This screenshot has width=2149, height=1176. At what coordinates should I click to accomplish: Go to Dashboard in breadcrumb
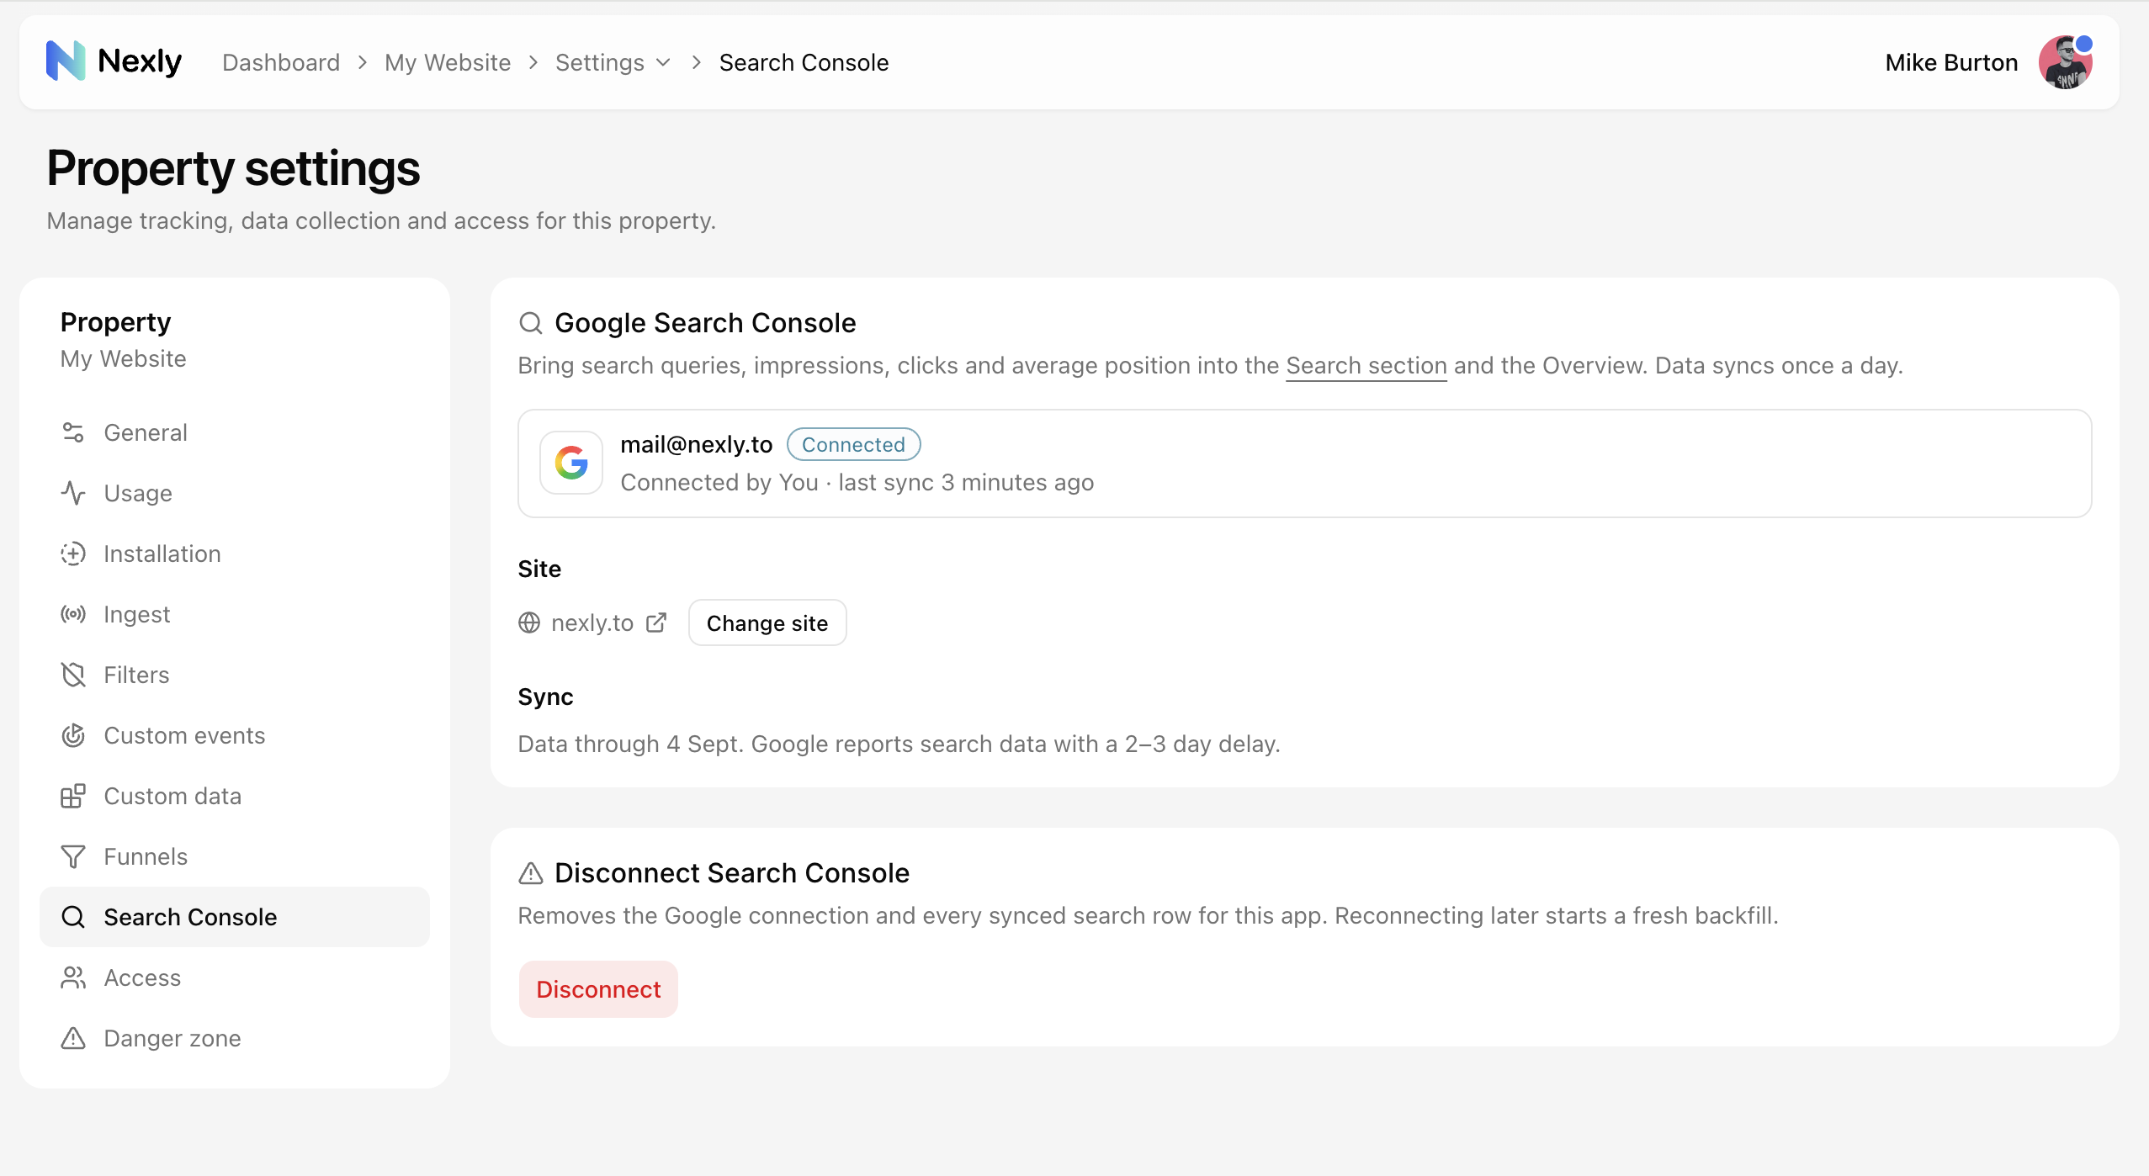click(x=281, y=62)
